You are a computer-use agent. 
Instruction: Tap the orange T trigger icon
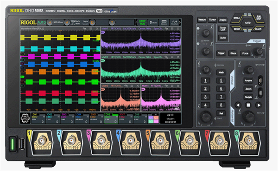pyautogui.click(x=112, y=22)
